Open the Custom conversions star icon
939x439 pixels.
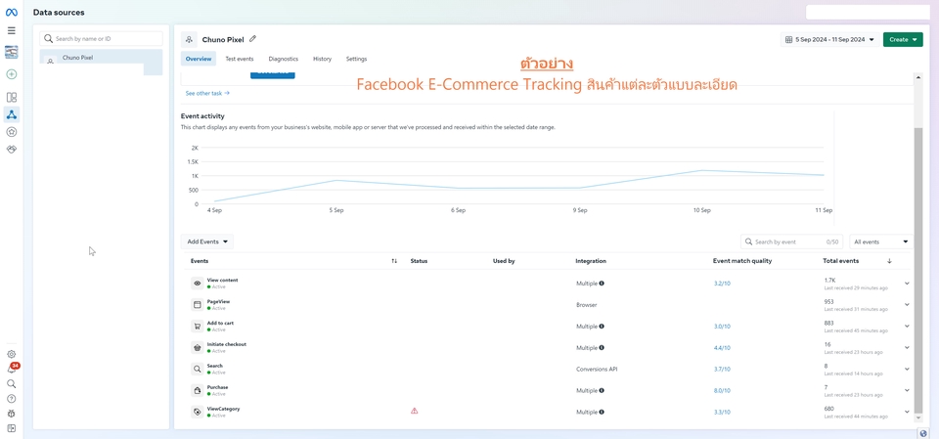[x=12, y=132]
